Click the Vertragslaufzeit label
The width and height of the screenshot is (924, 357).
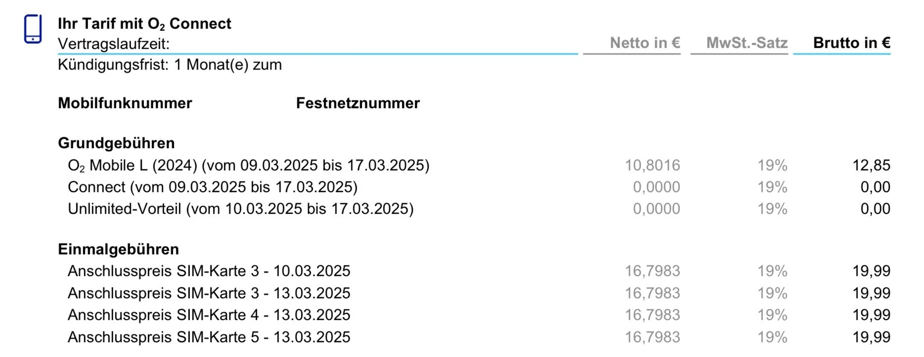[x=114, y=44]
